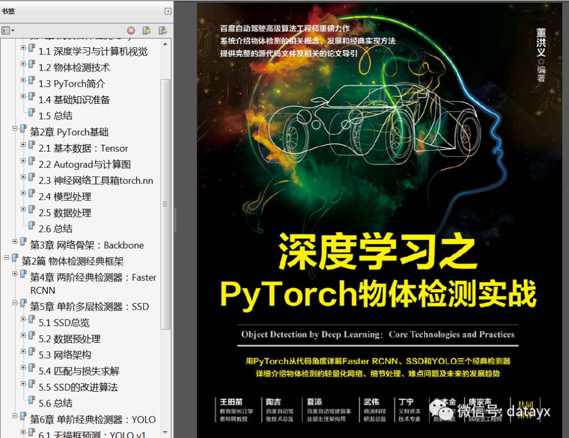569x438 pixels.
Task: Expand the 第4章 两阶经典检测器 chapter
Action: click(15, 273)
